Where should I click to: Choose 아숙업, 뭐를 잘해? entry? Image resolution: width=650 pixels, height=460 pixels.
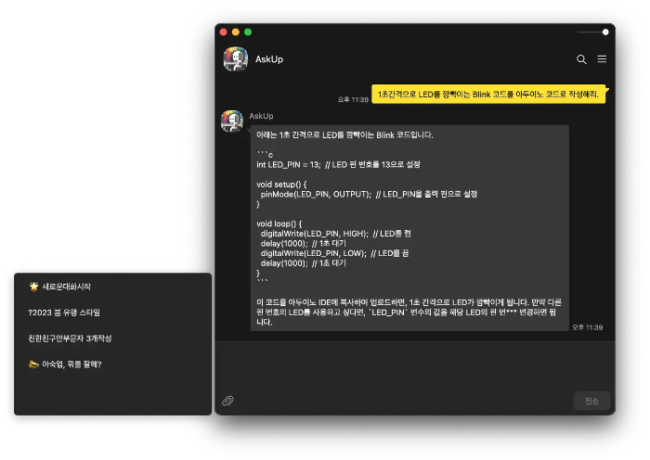65,364
